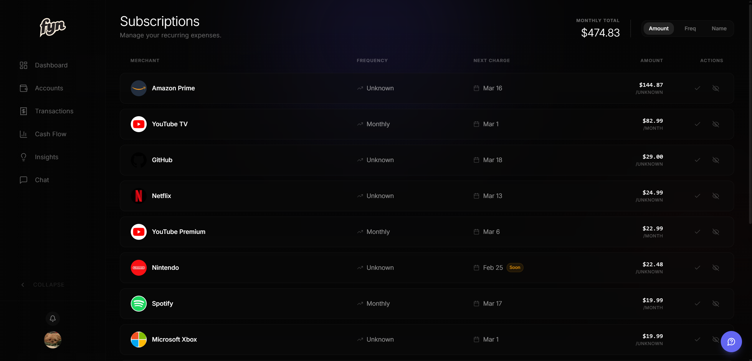Image resolution: width=752 pixels, height=361 pixels.
Task: Confirm the Netflix subscription with its checkmark
Action: point(698,196)
